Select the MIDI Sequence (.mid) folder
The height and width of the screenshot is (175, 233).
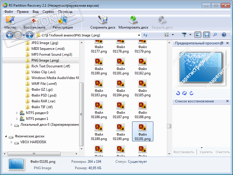pos(48,49)
